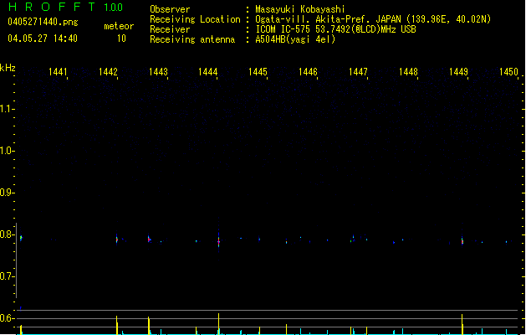The width and height of the screenshot is (526, 335).
Task: Click the 'Receiver' field label
Action: pos(170,29)
